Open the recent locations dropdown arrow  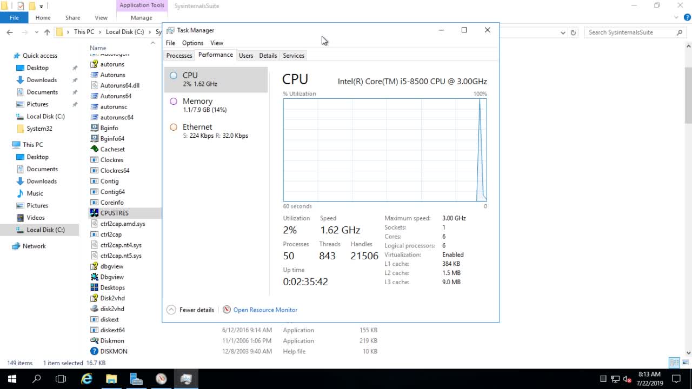point(37,32)
